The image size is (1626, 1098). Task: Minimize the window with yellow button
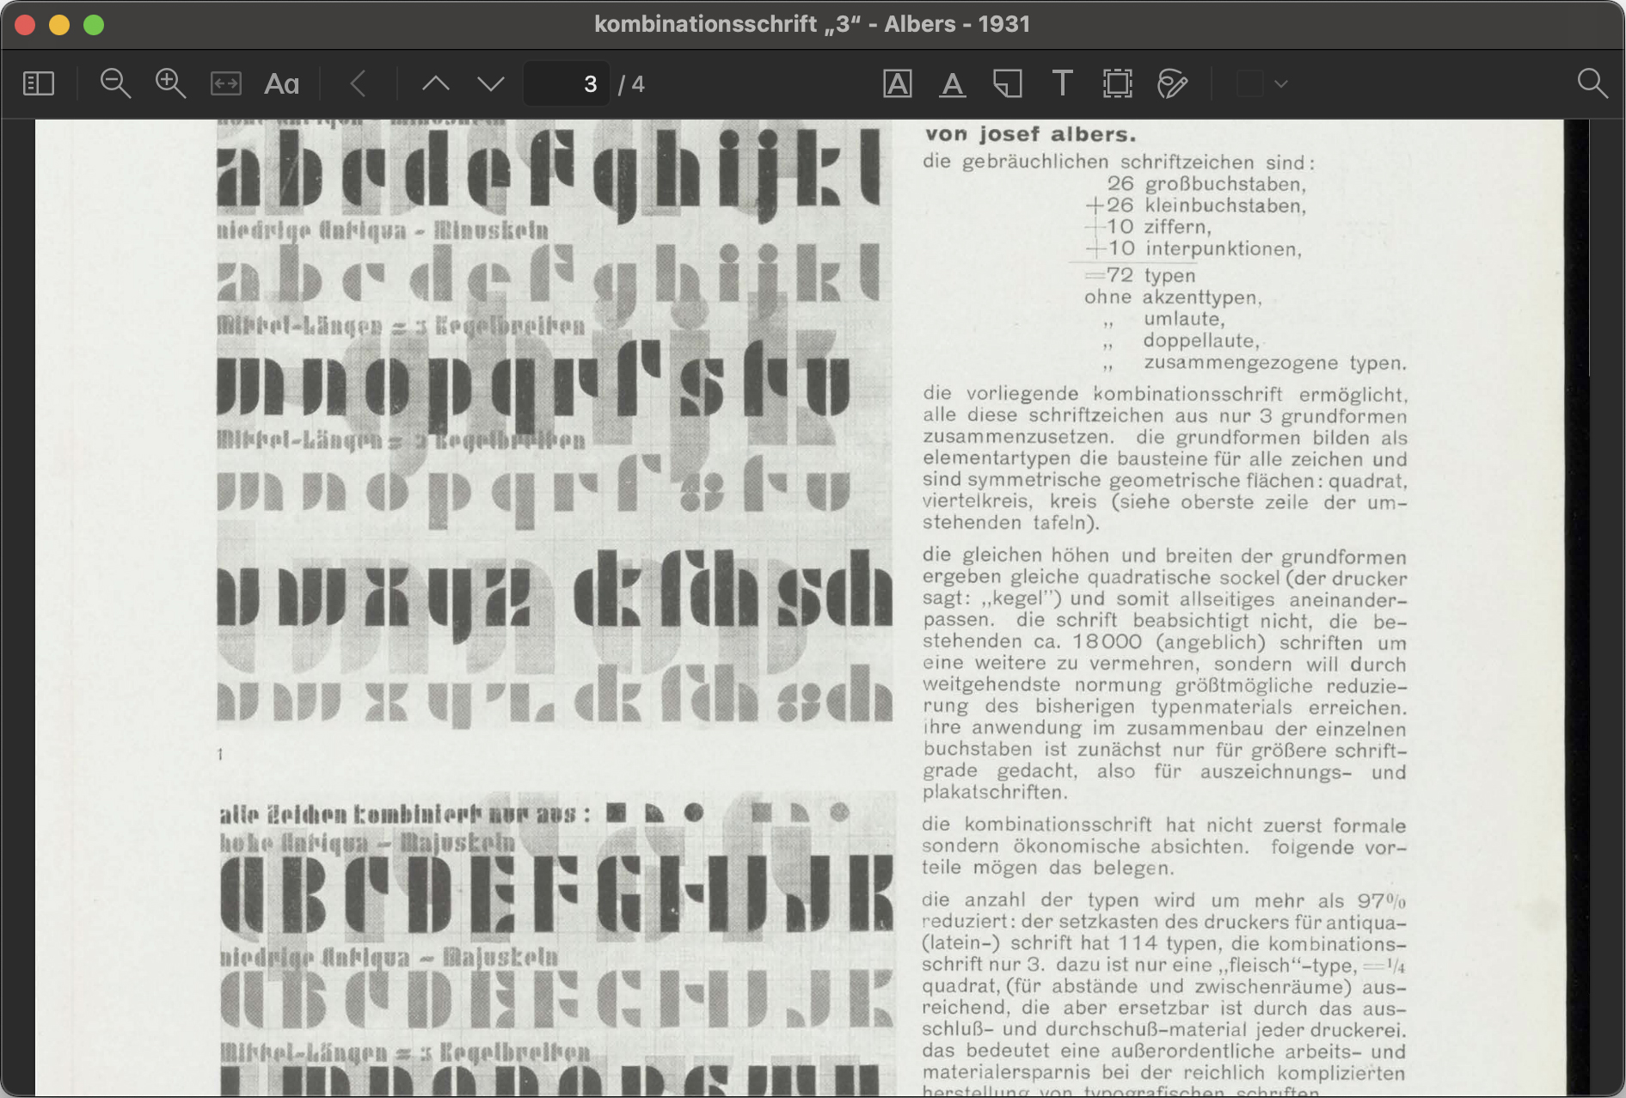(x=59, y=25)
